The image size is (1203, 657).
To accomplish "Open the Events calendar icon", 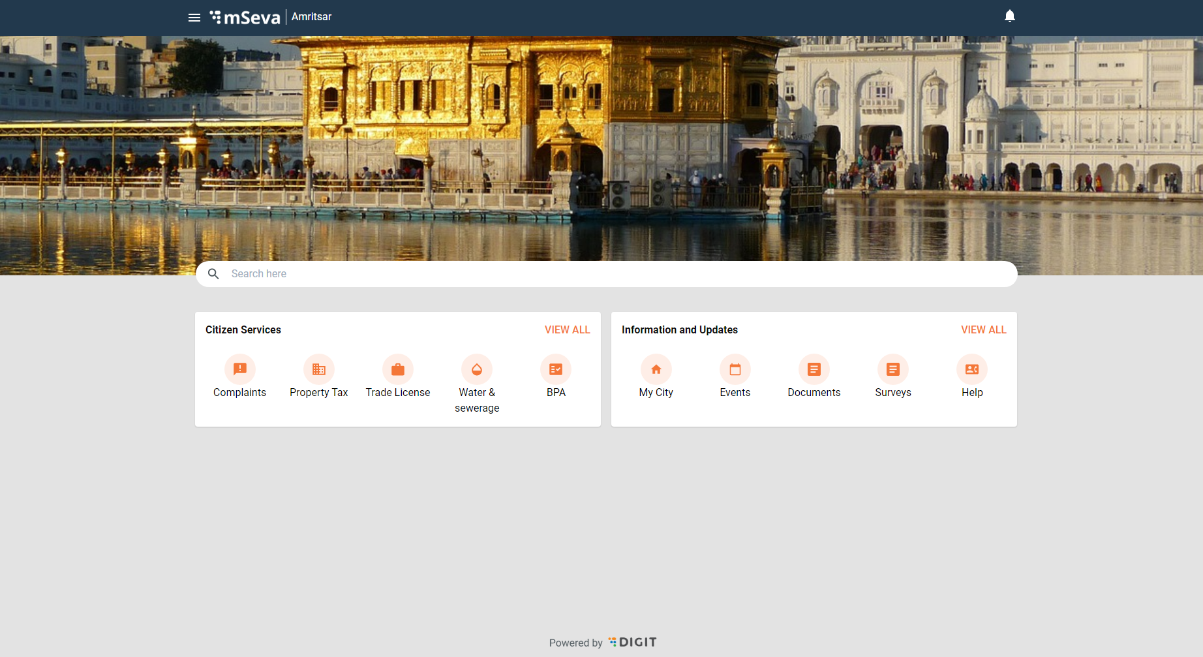I will [735, 369].
